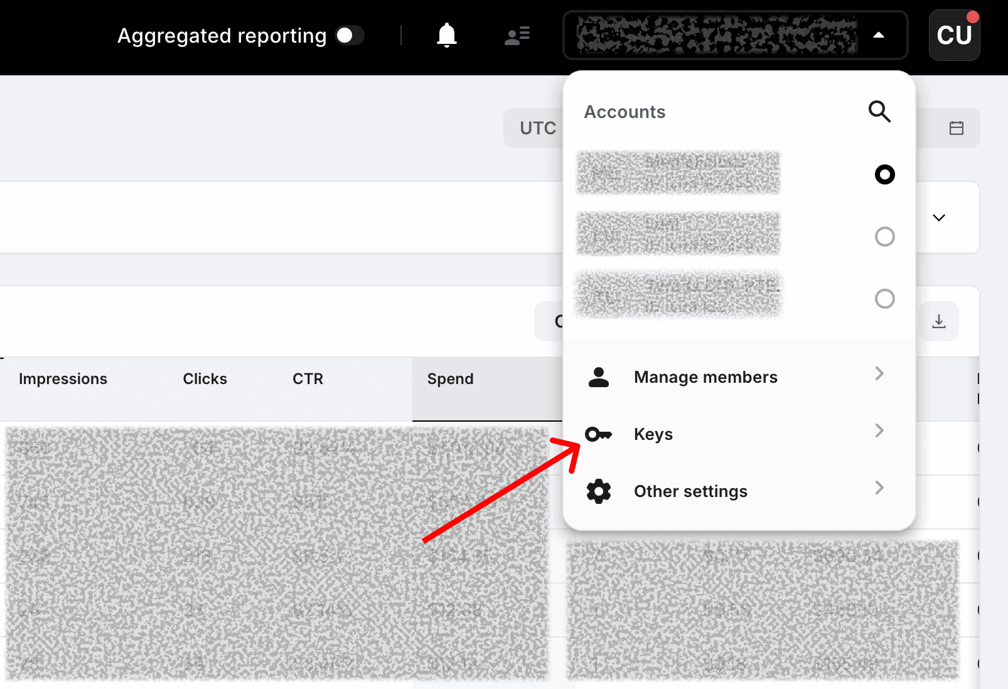Open the CU user avatar menu

(954, 35)
